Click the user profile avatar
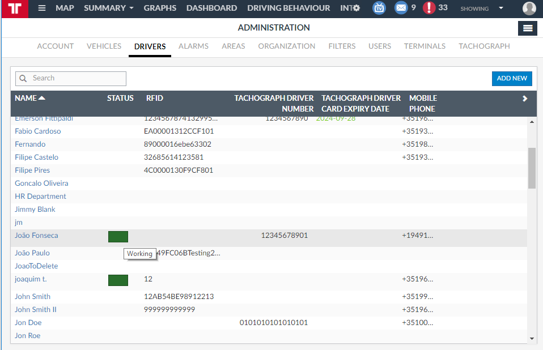This screenshot has height=350, width=543. tap(529, 8)
